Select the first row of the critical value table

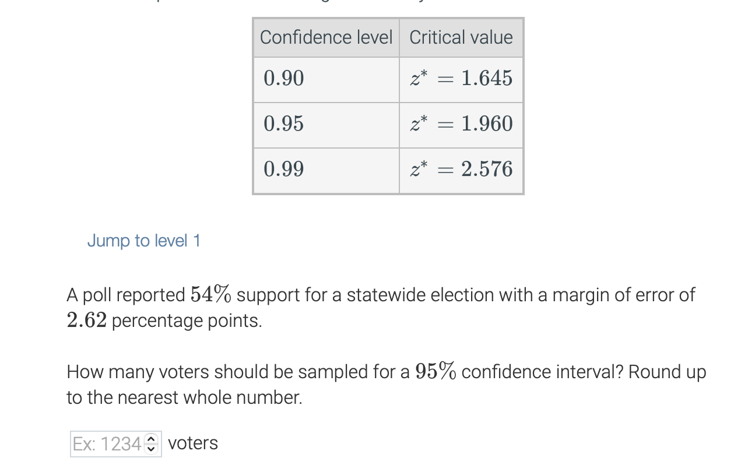[x=388, y=79]
